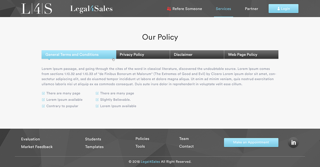Viewport: 320px width, 167px height.
Task: Open the Evaluation footer link
Action: tap(31, 139)
